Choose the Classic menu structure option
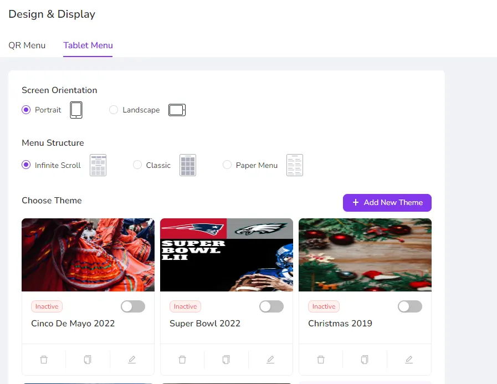The image size is (497, 384). pyautogui.click(x=137, y=165)
